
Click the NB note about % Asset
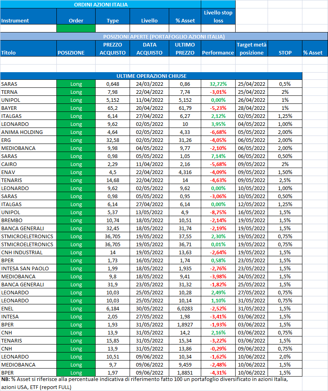point(144,383)
